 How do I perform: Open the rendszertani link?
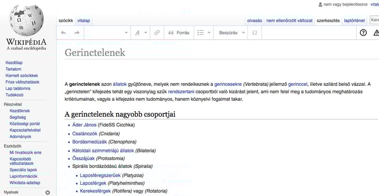tap(181, 91)
